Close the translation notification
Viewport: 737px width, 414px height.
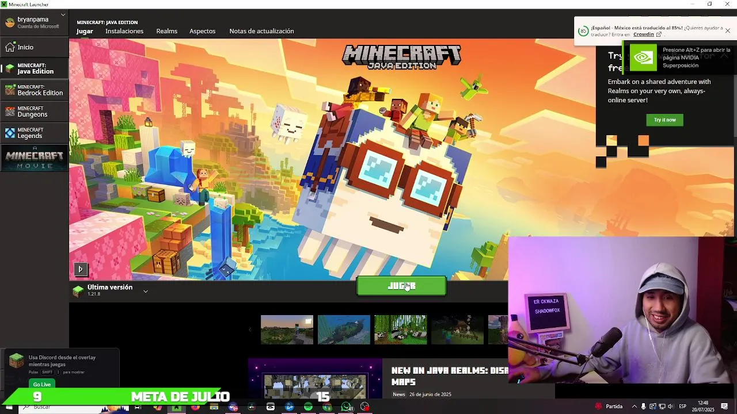point(728,31)
